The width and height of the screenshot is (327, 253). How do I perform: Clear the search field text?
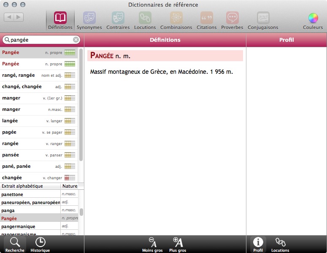pos(76,40)
